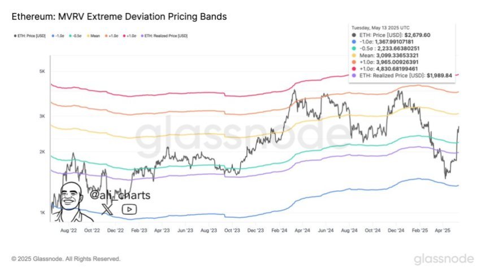Viewport: 486px width, 273px height.
Task: Click the @ali_charts handle text
Action: (120, 195)
